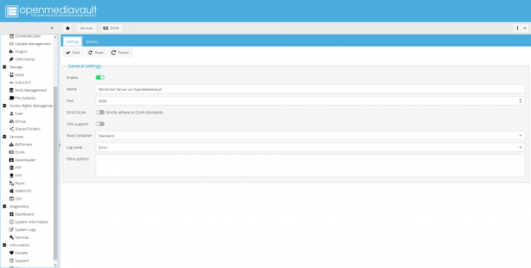
Task: Click the Donate heart icon
Action: [x=11, y=253]
